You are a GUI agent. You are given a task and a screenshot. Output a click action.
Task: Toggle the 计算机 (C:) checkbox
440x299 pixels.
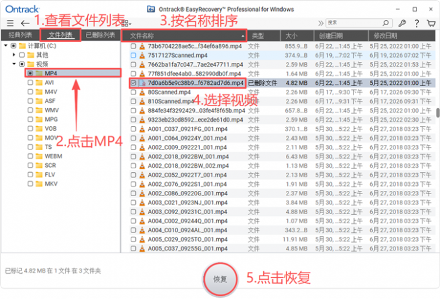pyautogui.click(x=14, y=46)
